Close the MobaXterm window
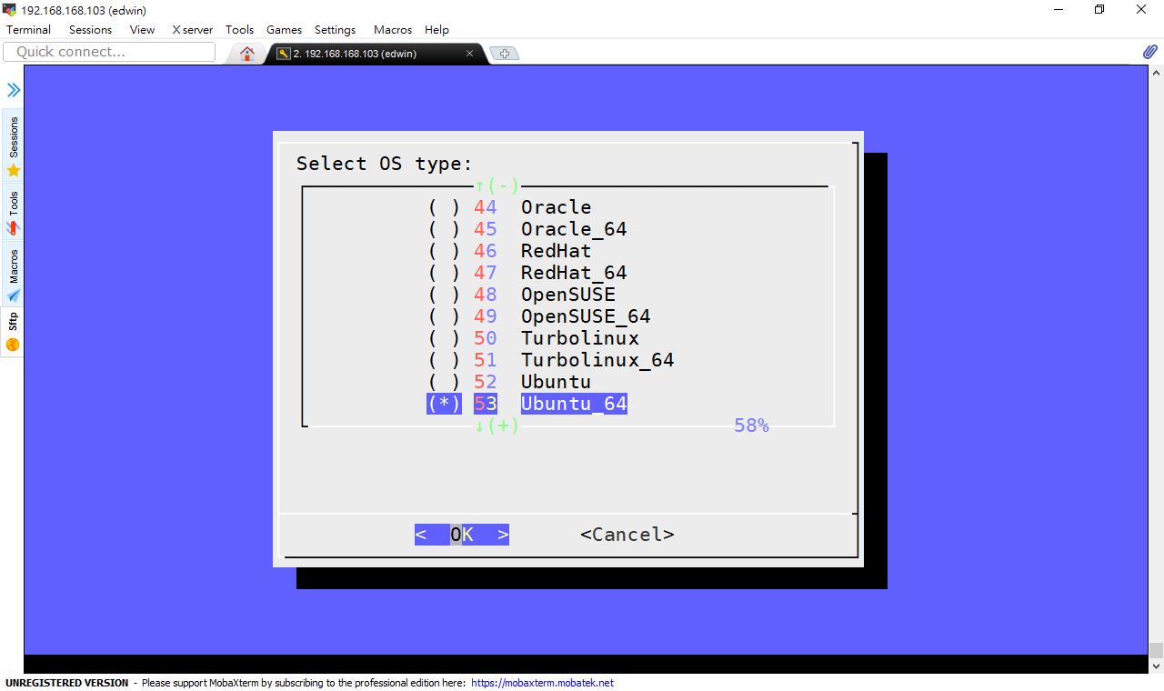This screenshot has width=1164, height=691. click(x=1142, y=10)
